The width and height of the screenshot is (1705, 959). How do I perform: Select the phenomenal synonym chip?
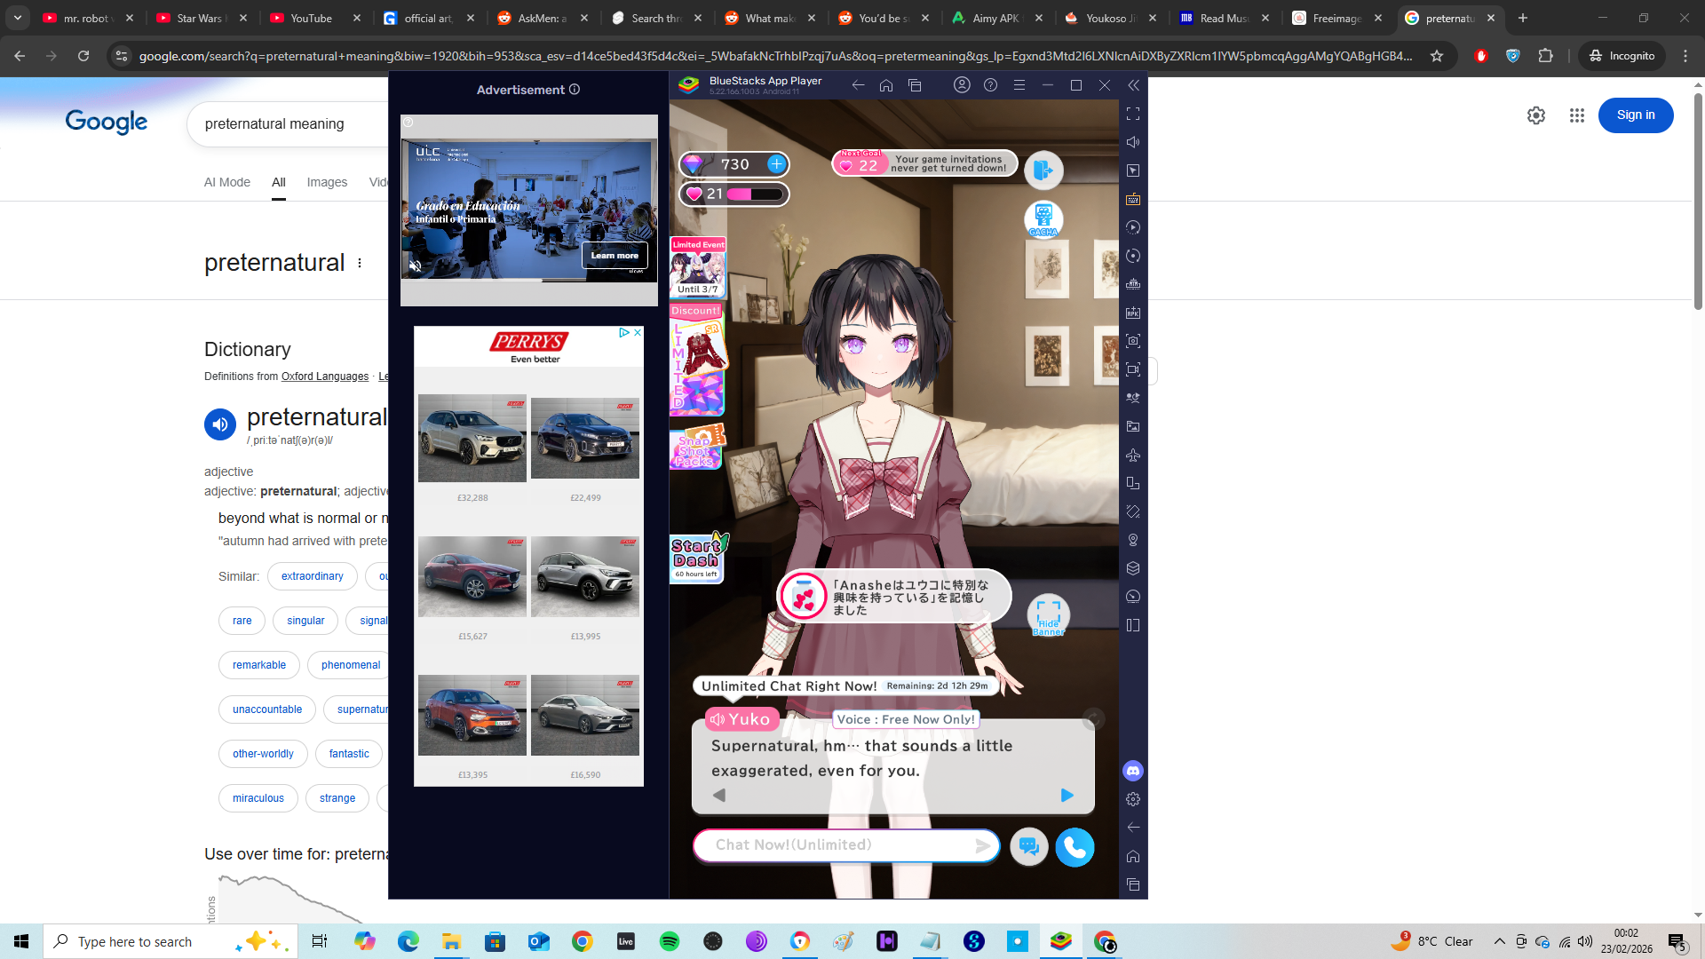tap(351, 665)
